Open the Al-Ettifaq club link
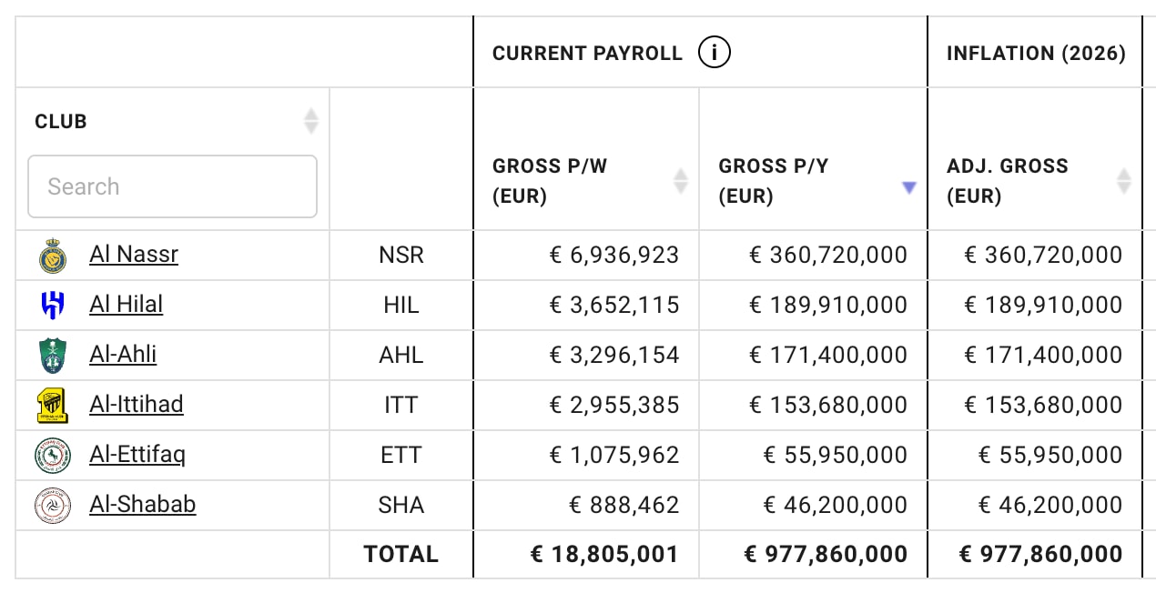The image size is (1156, 593). [x=137, y=454]
